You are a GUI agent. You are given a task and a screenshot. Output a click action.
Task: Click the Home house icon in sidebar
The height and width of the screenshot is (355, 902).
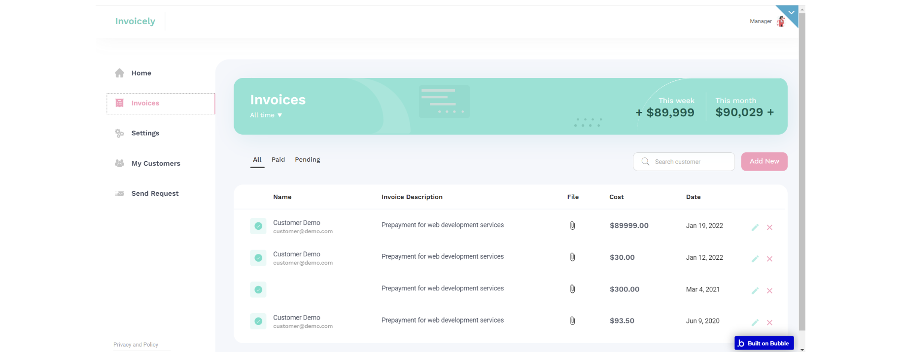[x=119, y=73]
